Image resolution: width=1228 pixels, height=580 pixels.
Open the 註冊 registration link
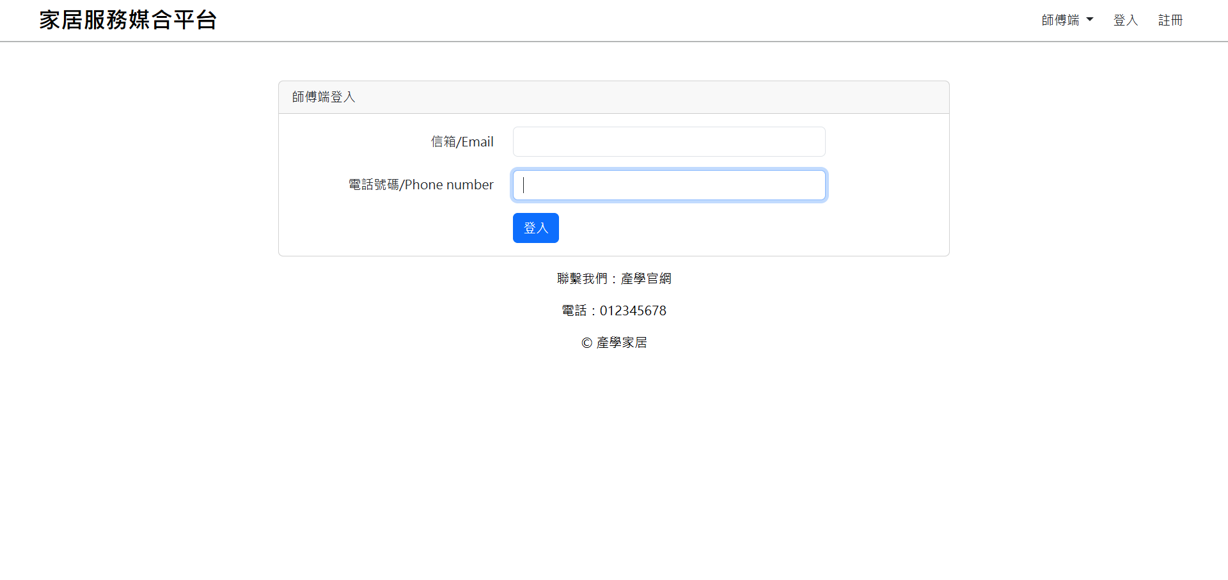click(1170, 20)
